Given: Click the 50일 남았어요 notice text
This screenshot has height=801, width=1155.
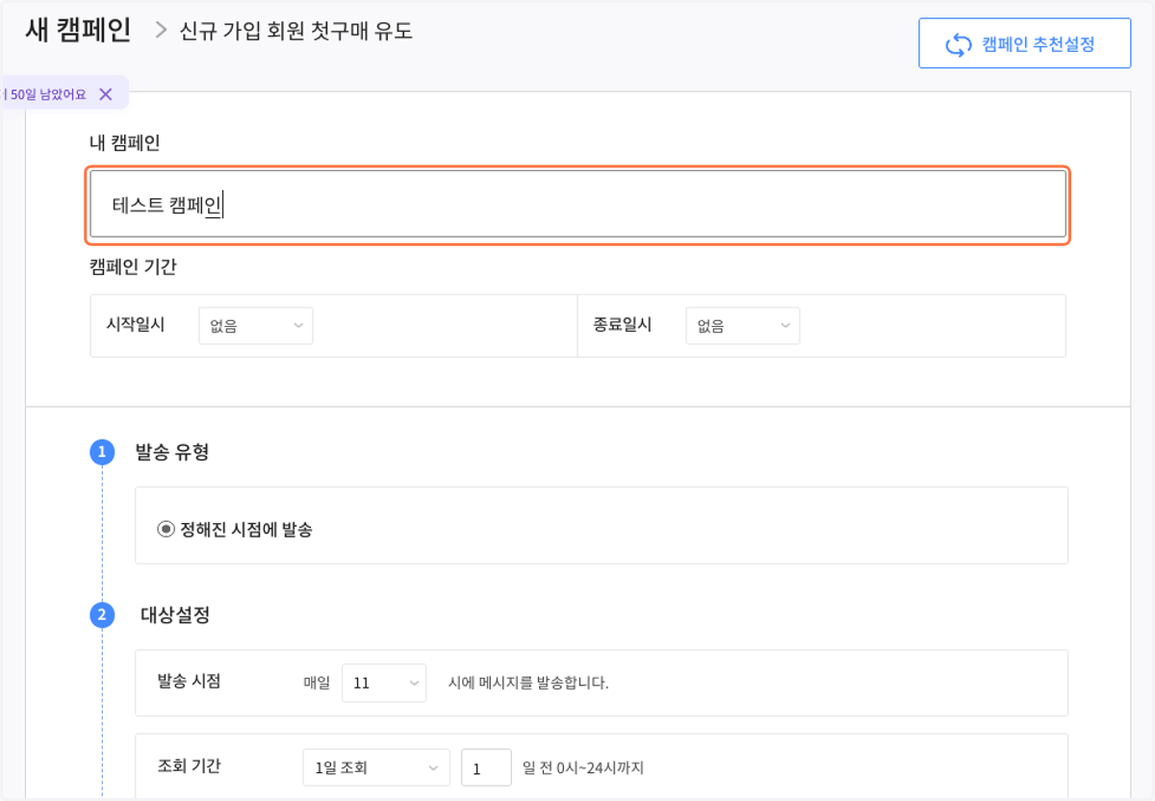Looking at the screenshot, I should click(45, 94).
